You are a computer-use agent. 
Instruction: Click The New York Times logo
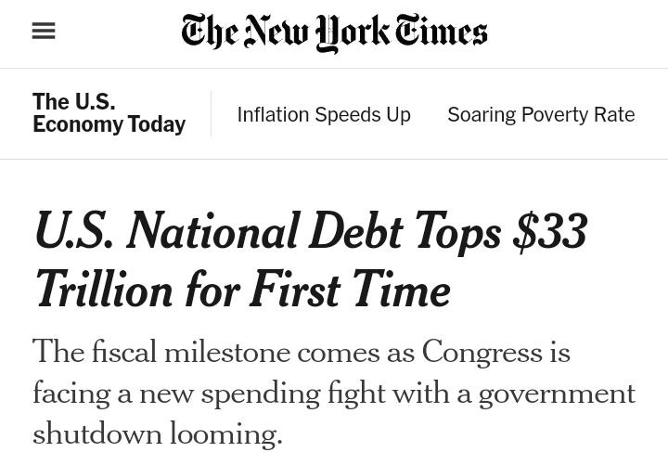(x=334, y=32)
